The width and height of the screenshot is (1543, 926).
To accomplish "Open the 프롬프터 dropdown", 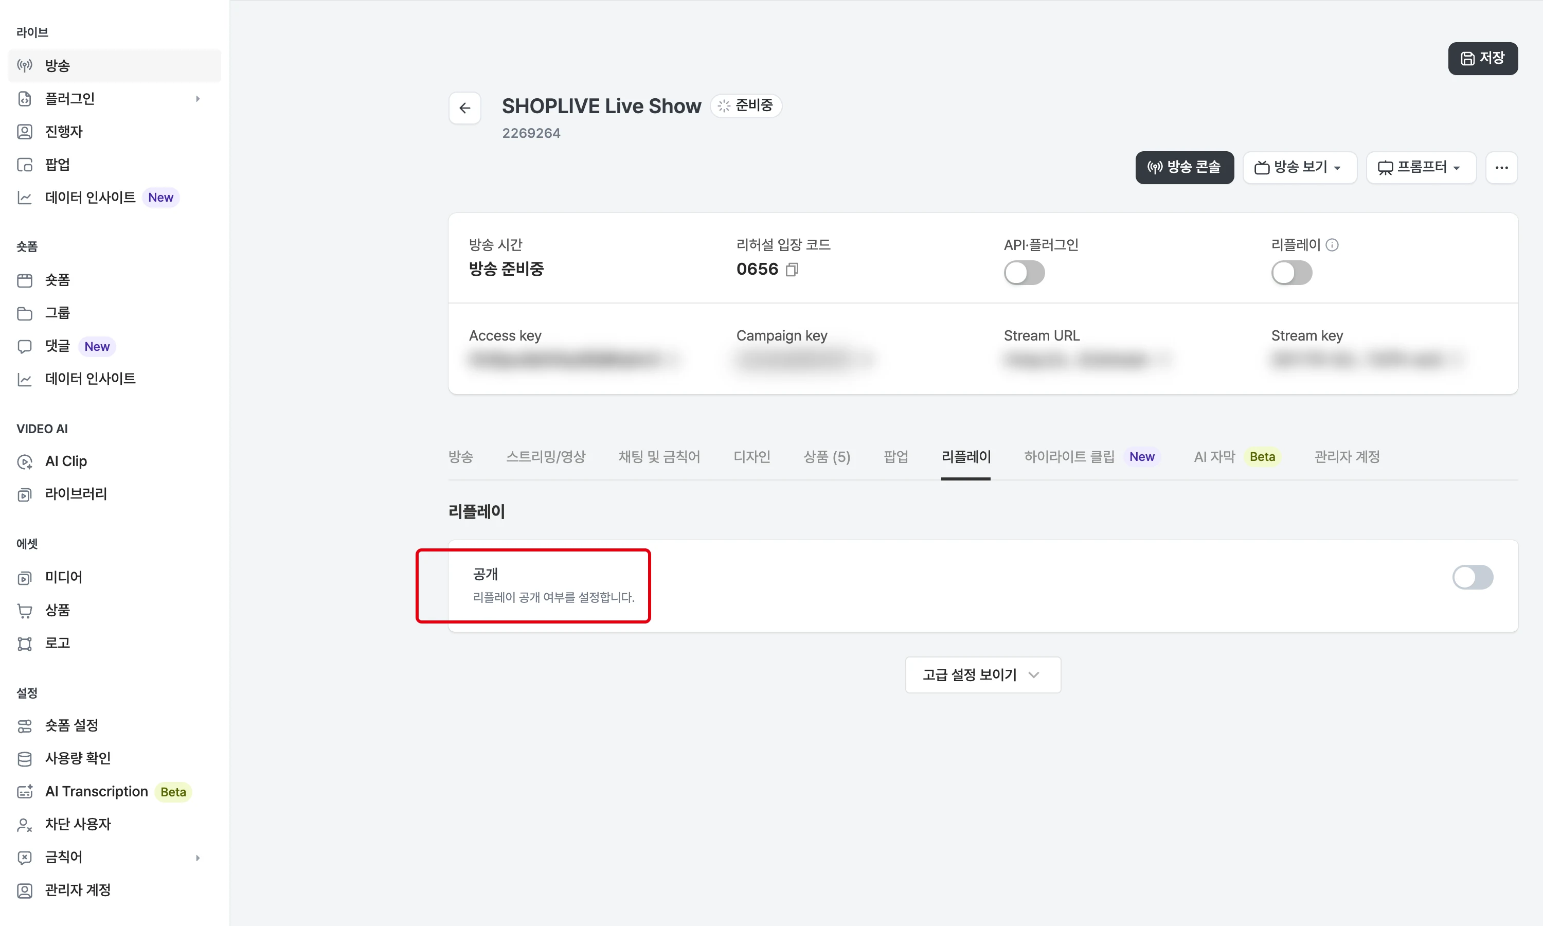I will (x=1421, y=167).
